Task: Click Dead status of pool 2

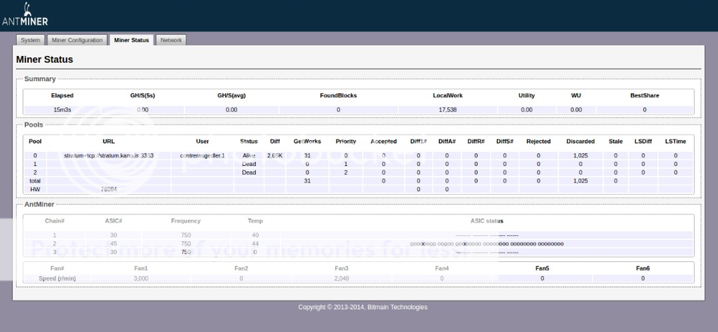Action: coord(249,172)
